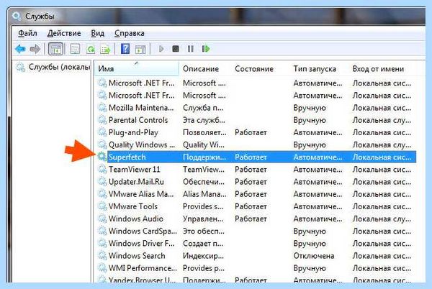Refresh the services list toolbar icon

tap(91, 49)
